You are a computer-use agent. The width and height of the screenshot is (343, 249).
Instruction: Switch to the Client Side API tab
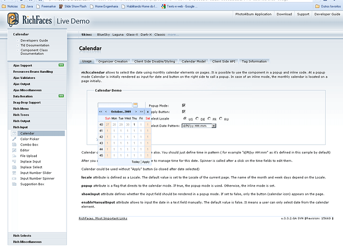[x=224, y=62]
